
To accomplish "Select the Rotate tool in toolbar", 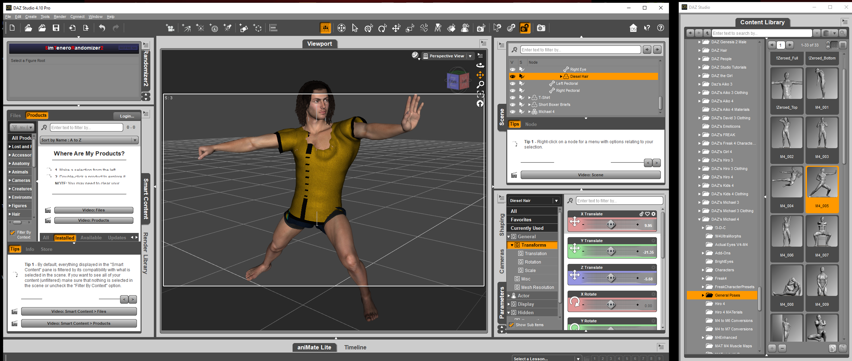I will tap(382, 28).
